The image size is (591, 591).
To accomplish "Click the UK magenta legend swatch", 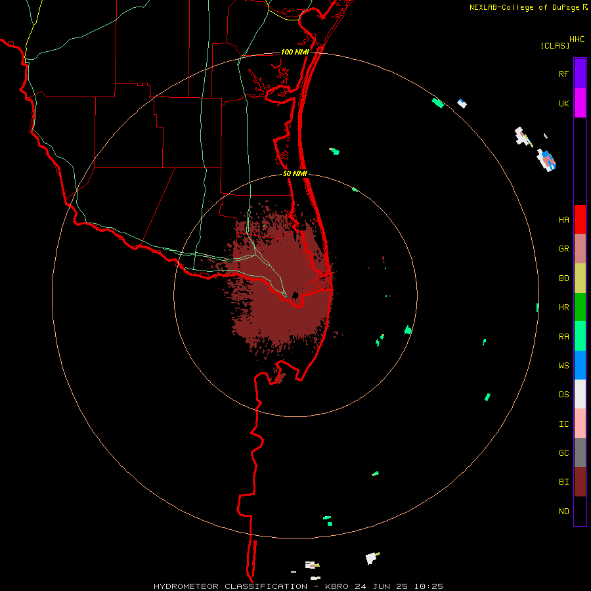I will click(580, 103).
